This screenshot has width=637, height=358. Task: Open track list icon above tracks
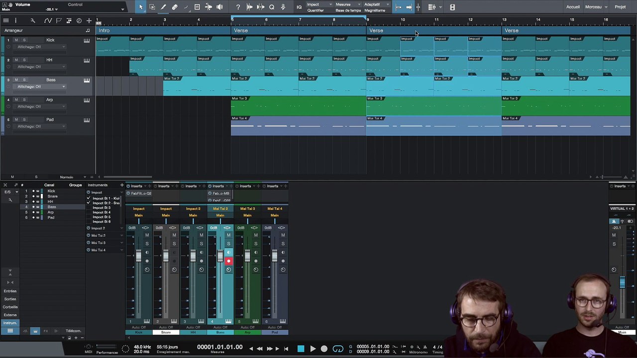coord(5,20)
